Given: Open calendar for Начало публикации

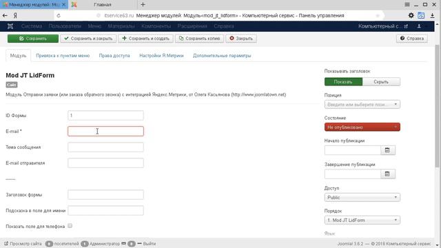Looking at the screenshot, I should [387, 150].
